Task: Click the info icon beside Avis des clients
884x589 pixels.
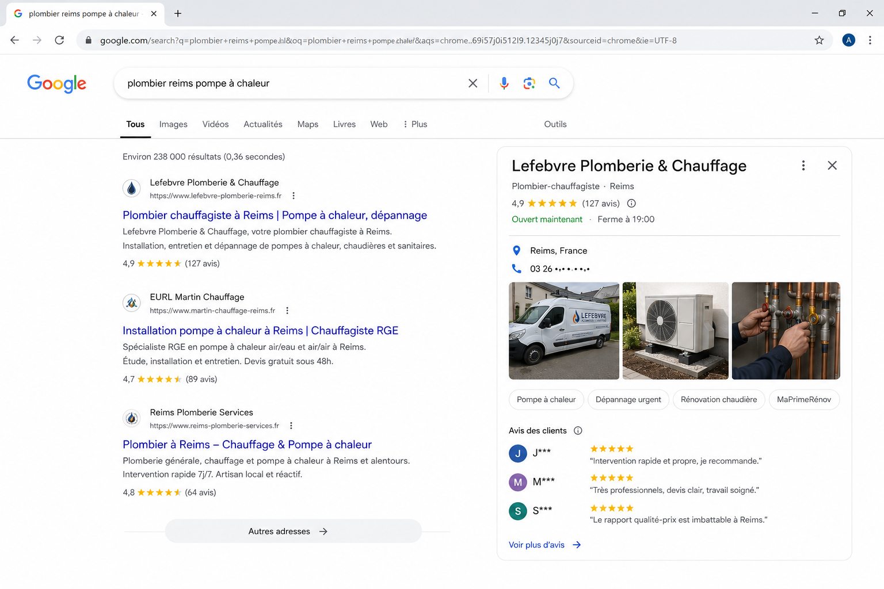Action: (x=578, y=430)
